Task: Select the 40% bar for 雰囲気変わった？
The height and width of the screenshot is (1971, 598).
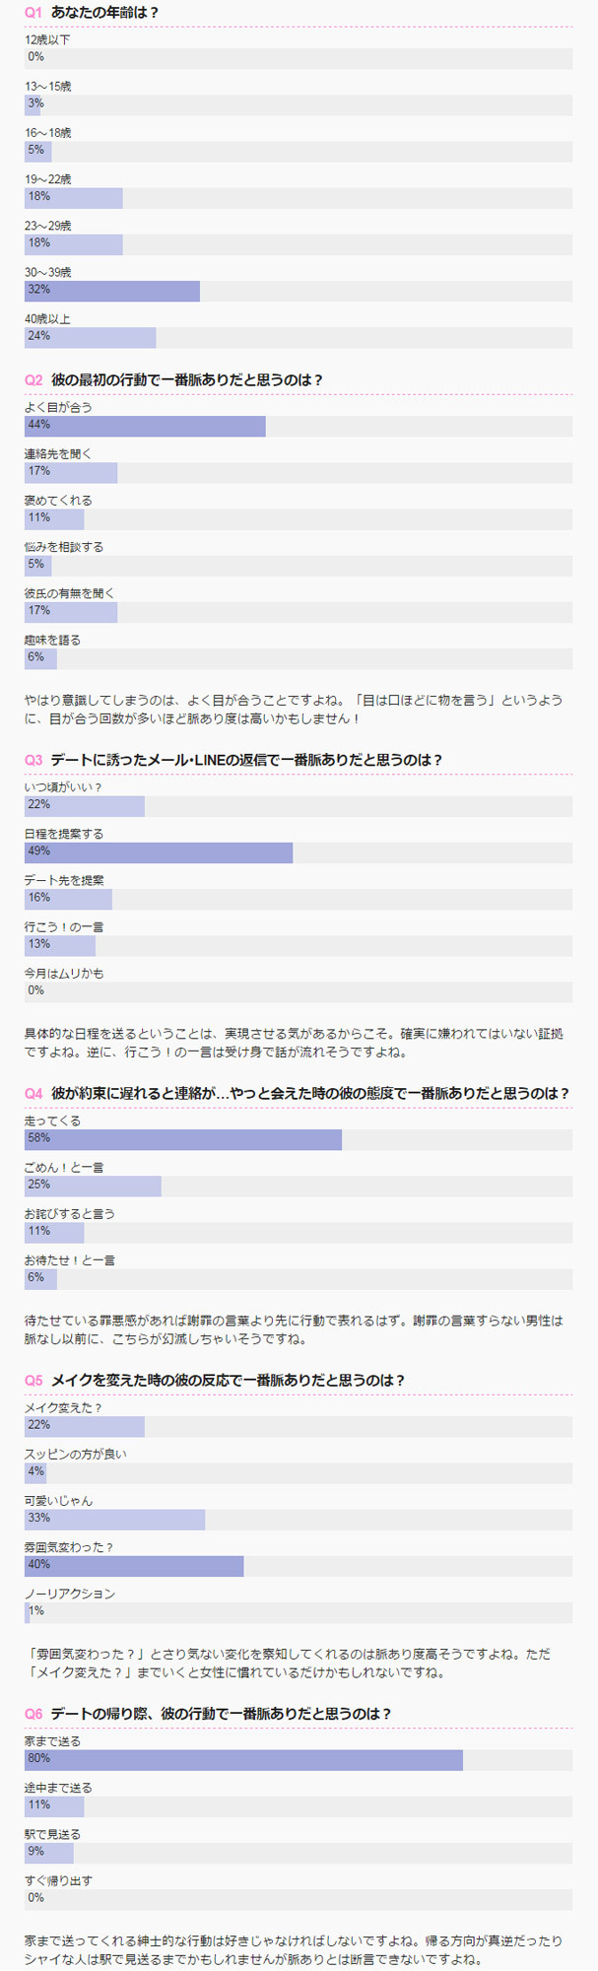Action: pos(134,1566)
